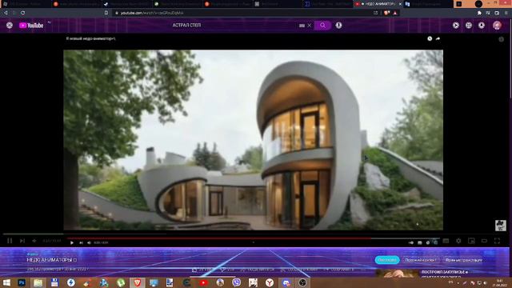Open the account avatar menu
Image resolution: width=512 pixels, height=288 pixels.
click(x=497, y=25)
